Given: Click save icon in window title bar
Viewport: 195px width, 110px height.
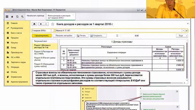Looking at the screenshot, I should point(138,10).
